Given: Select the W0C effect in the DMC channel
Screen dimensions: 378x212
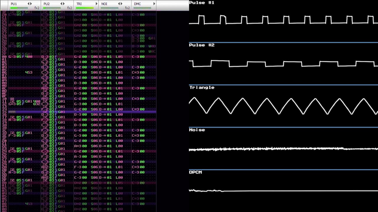Looking at the screenshot, I should (152, 52).
